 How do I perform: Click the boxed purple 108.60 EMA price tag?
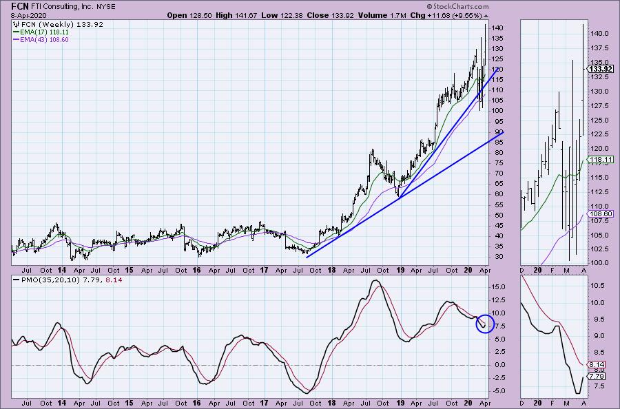pos(601,213)
